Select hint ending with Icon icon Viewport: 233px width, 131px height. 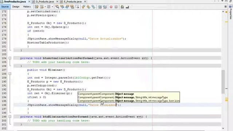click(x=129, y=101)
